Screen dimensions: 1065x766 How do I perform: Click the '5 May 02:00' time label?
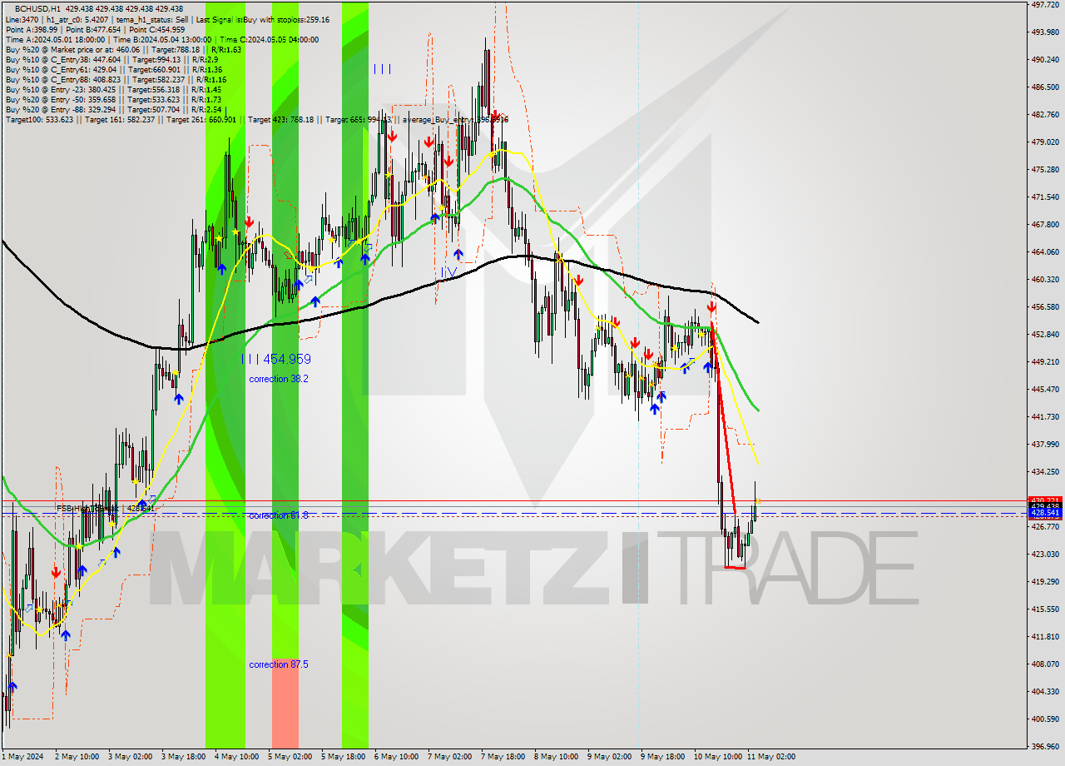[x=290, y=757]
